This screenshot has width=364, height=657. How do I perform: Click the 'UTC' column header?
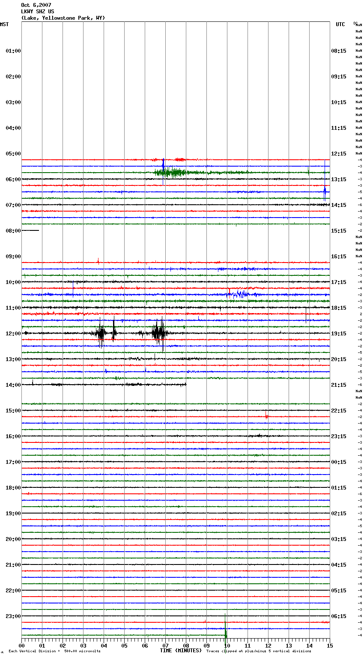(340, 24)
